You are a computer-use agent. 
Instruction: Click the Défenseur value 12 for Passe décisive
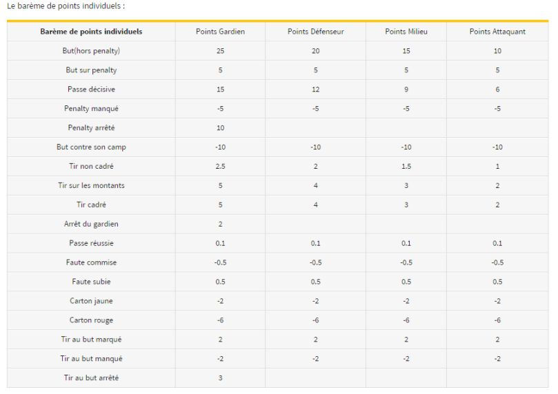pyautogui.click(x=316, y=89)
